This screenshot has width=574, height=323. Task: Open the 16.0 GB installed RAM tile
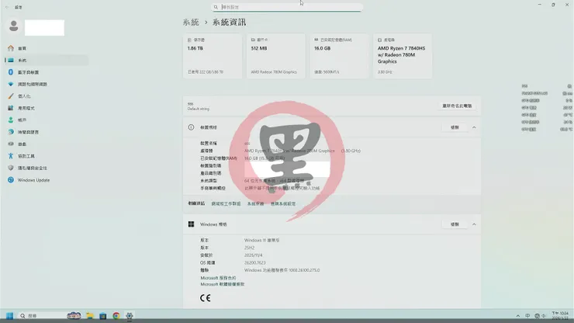coord(339,56)
